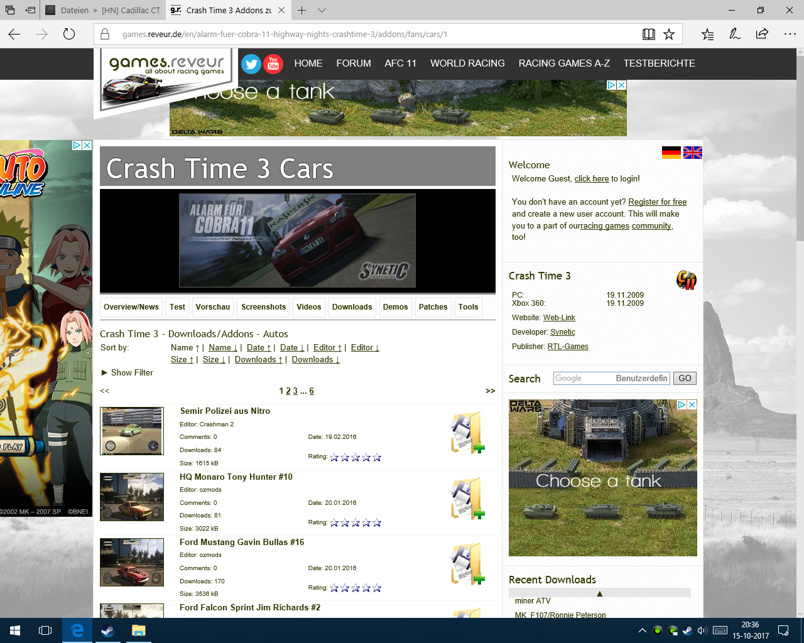Switch to the Downloads tab
The width and height of the screenshot is (804, 643).
pyautogui.click(x=352, y=307)
